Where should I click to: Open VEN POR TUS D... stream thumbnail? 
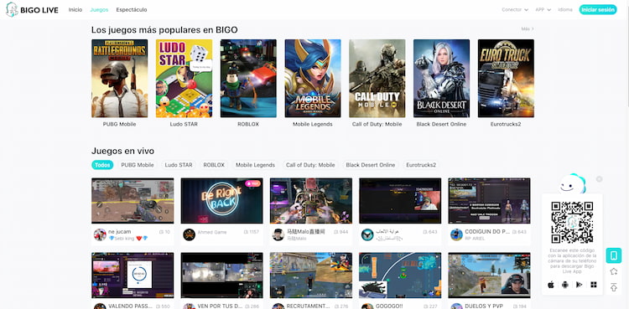(x=222, y=276)
